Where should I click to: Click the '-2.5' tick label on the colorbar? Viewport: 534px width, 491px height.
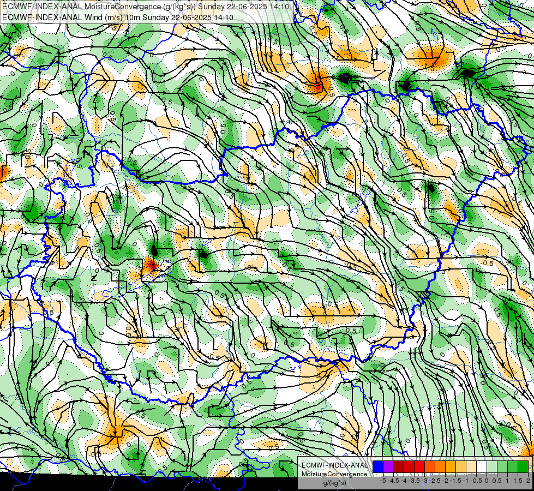point(434,481)
